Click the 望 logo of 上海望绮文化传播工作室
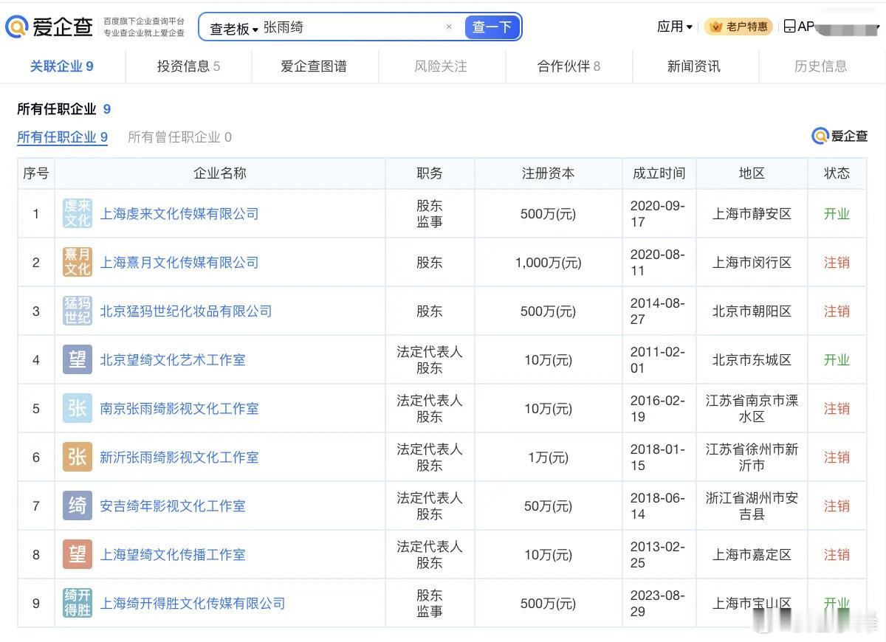Image resolution: width=886 pixels, height=642 pixels. point(78,554)
